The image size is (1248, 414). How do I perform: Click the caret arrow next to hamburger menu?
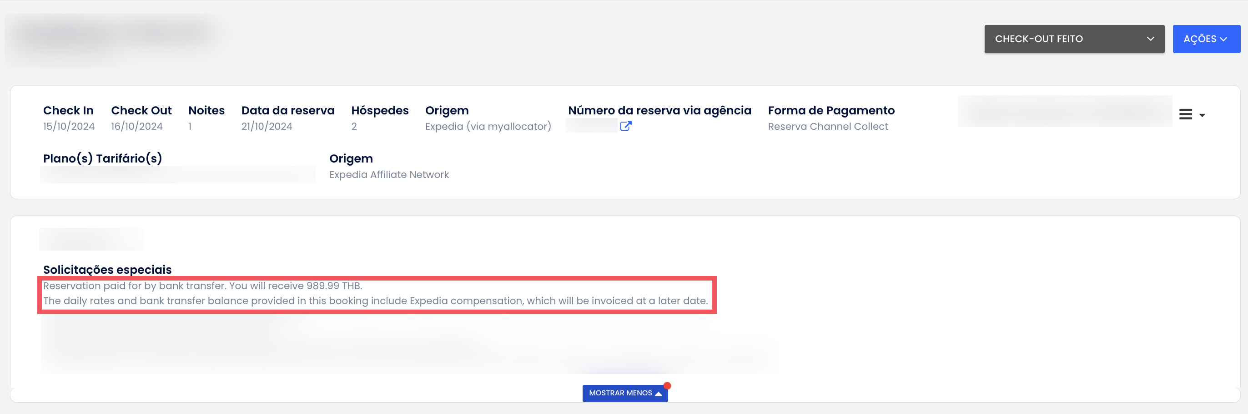(x=1202, y=115)
